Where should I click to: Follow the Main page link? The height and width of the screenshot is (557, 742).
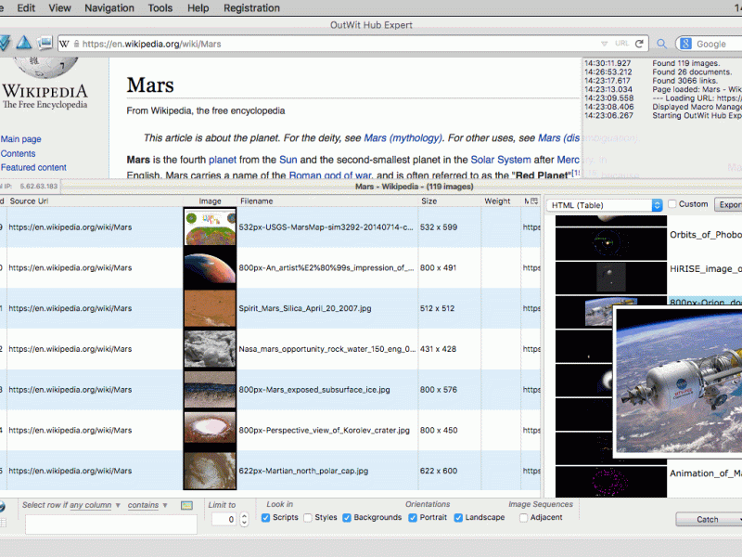coord(20,138)
